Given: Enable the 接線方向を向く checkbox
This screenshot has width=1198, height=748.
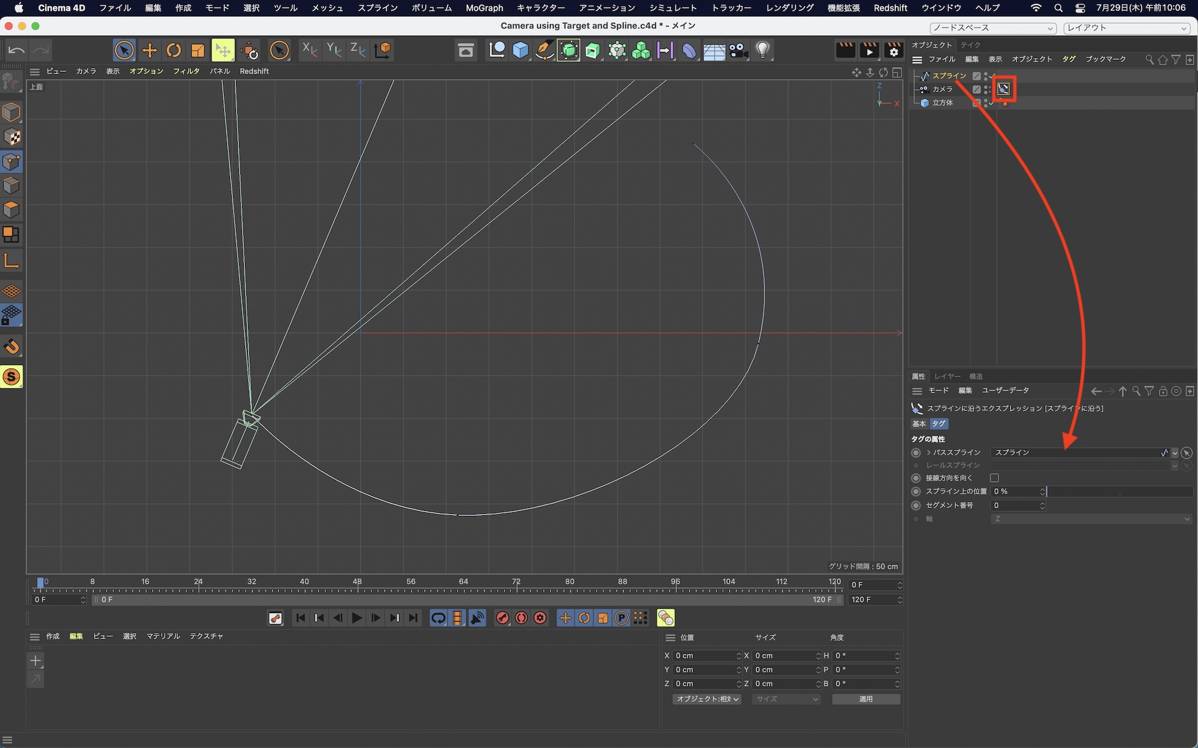Looking at the screenshot, I should click(x=994, y=478).
